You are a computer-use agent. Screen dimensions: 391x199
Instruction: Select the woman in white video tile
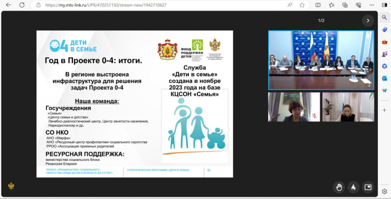[x=348, y=107]
